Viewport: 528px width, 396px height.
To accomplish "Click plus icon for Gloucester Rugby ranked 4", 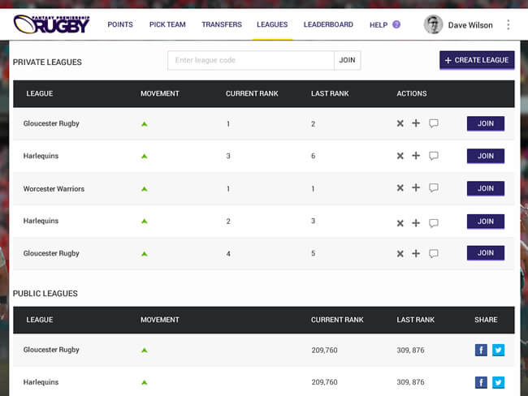I will tap(416, 253).
